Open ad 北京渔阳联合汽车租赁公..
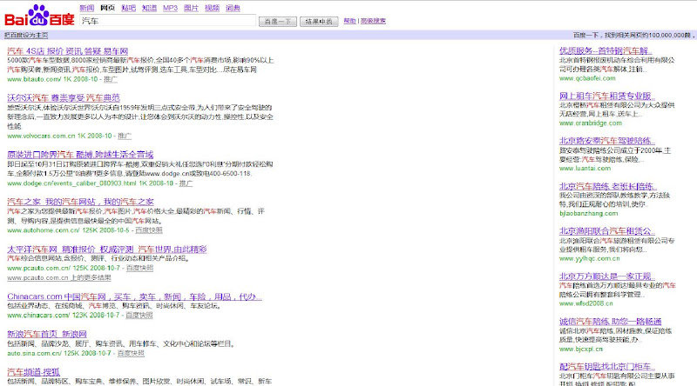The image size is (697, 386). click(607, 231)
